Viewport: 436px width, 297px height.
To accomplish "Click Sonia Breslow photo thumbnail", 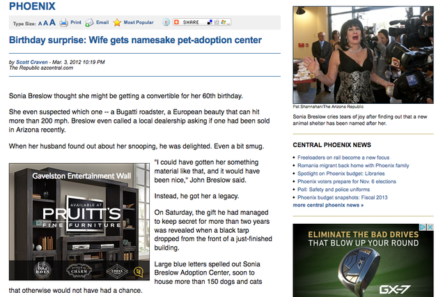I will point(363,55).
